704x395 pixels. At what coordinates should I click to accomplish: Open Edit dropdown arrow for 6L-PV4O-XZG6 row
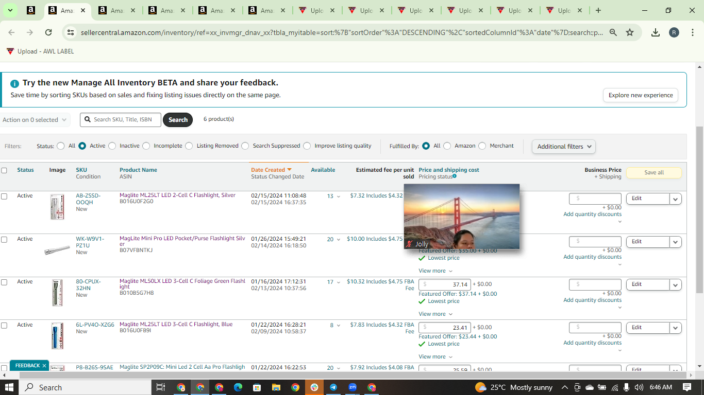pos(676,328)
